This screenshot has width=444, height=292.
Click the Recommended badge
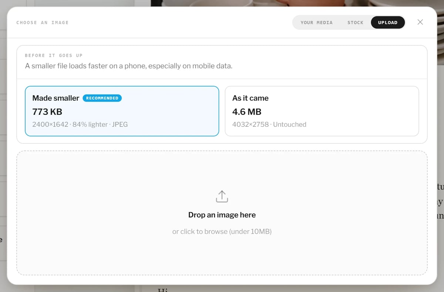click(x=102, y=98)
